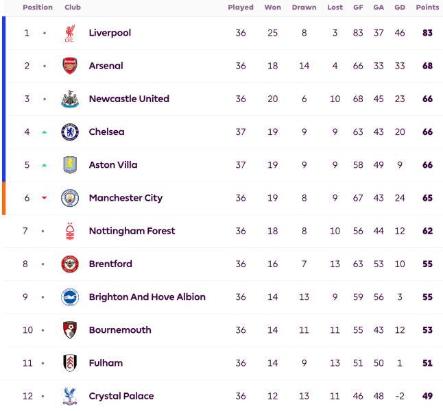Click the Newcastle United crest icon
The image size is (443, 411).
coord(70,99)
